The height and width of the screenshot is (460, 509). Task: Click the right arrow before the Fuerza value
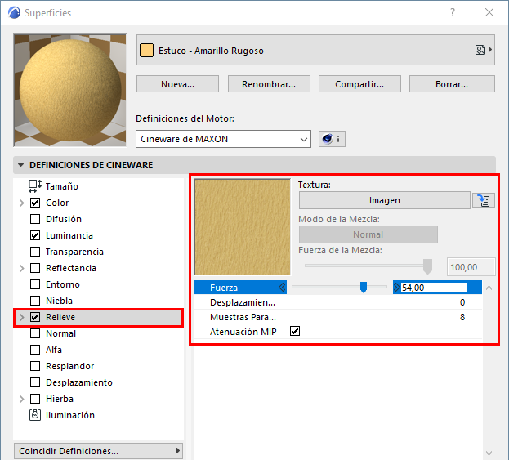point(397,288)
